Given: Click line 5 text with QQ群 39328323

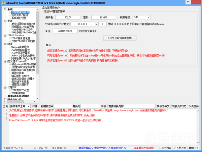Looking at the screenshot, I should coord(55,120).
